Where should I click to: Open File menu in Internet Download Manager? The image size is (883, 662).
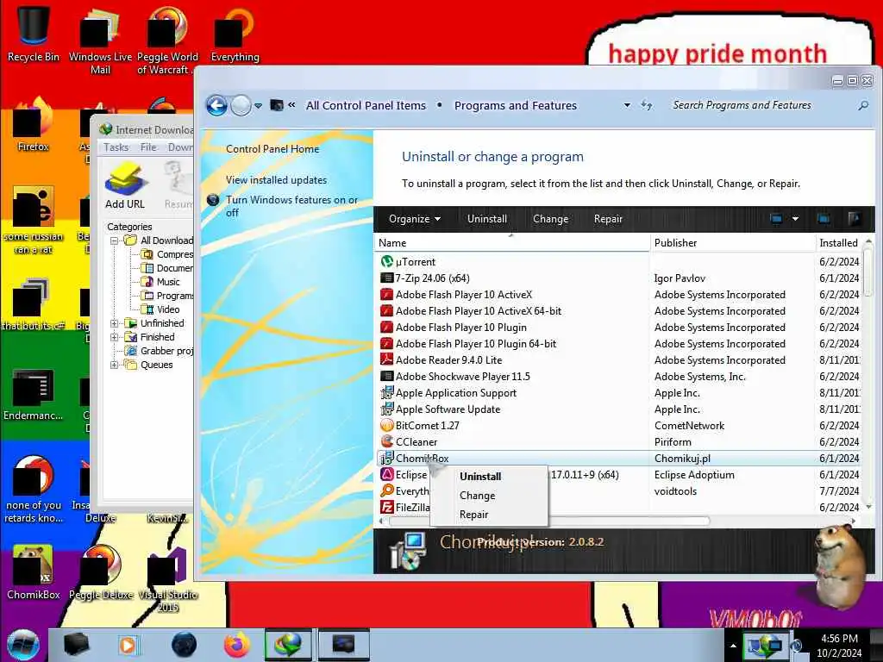coord(148,147)
